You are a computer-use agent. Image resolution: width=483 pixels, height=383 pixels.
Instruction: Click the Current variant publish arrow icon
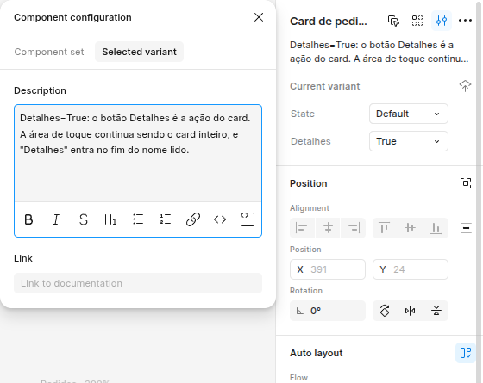(465, 86)
